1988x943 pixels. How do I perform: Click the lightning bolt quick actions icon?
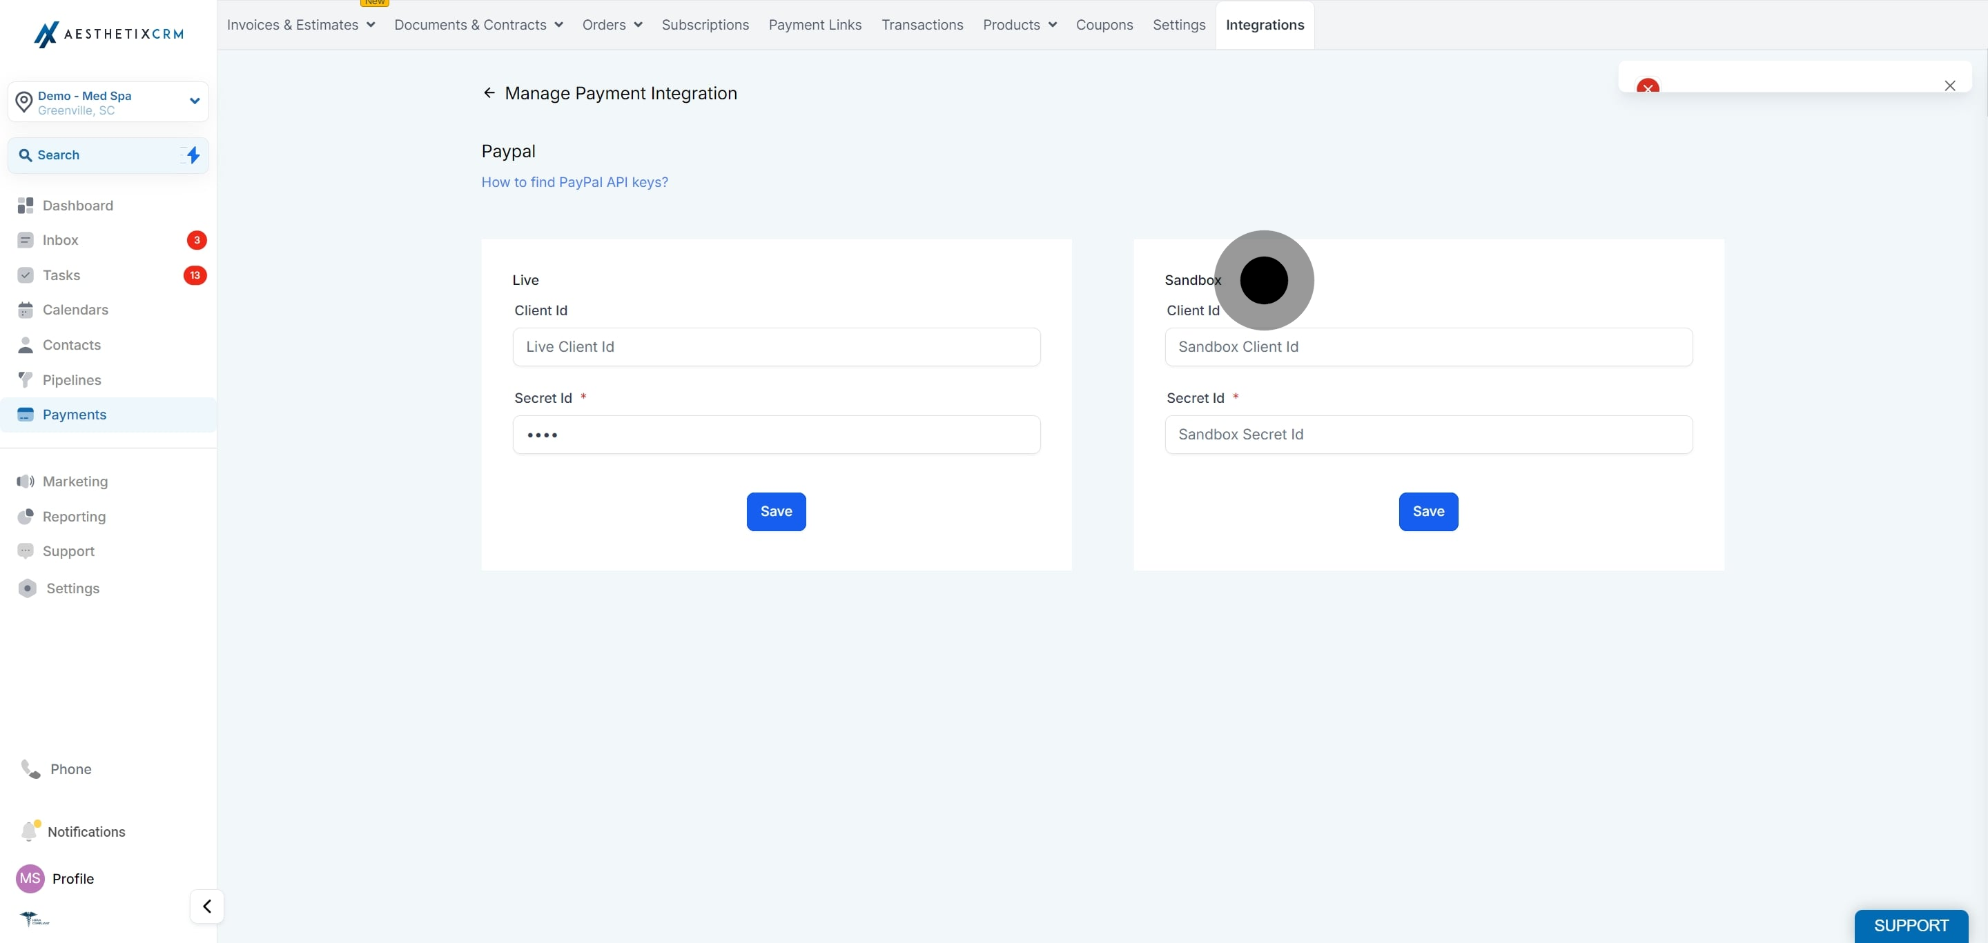(x=193, y=155)
